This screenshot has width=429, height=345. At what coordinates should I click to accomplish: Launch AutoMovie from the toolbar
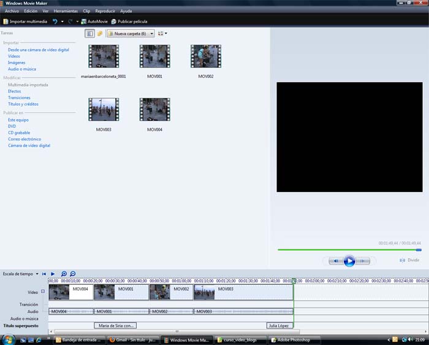[94, 21]
